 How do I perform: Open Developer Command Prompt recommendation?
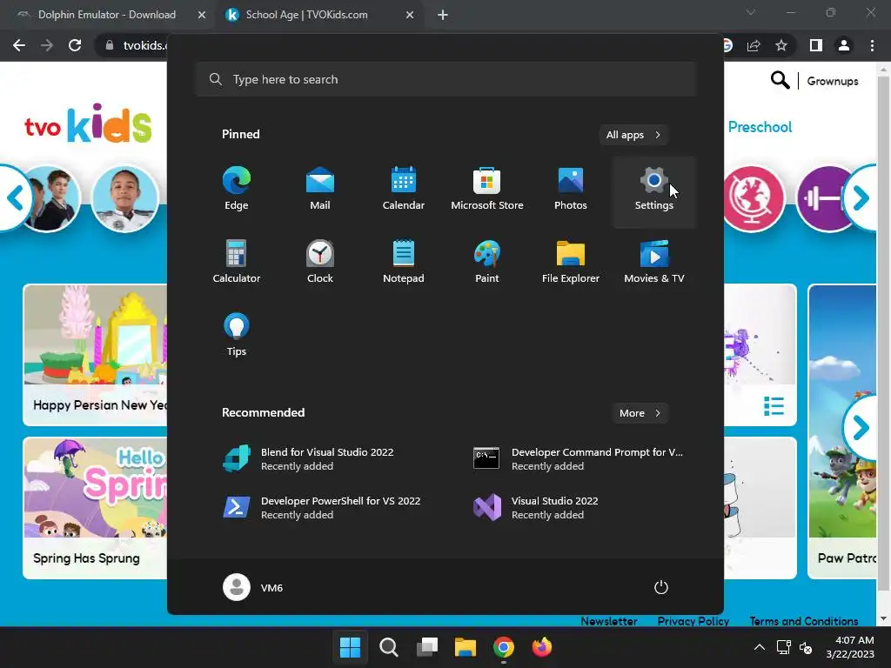click(579, 459)
